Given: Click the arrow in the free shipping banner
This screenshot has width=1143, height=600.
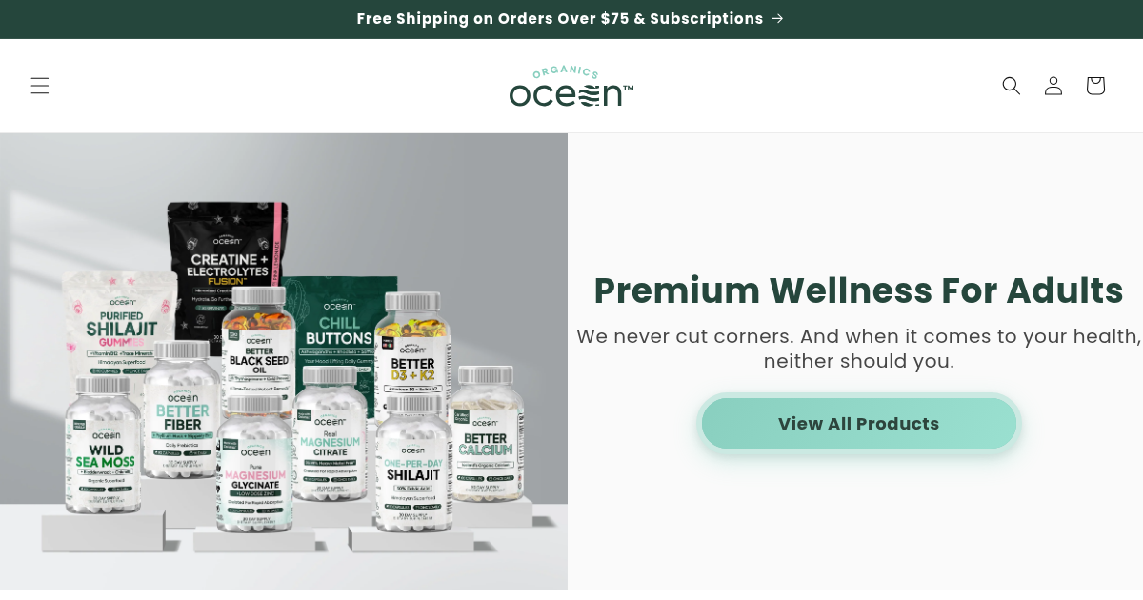Looking at the screenshot, I should click(x=777, y=19).
